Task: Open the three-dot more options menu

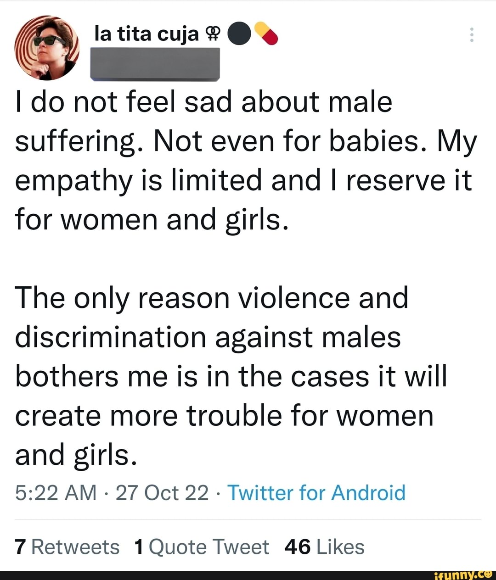Action: coord(471,35)
